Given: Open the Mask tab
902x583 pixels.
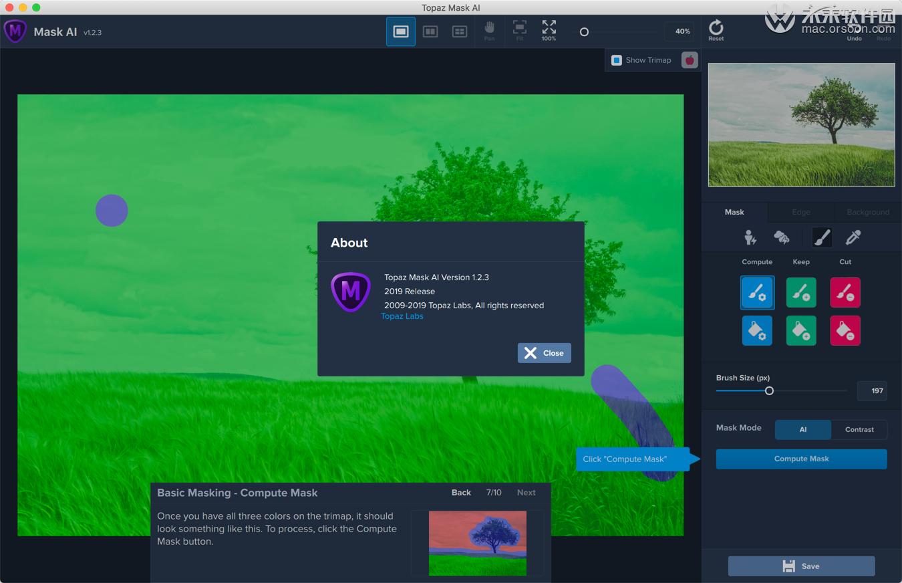Looking at the screenshot, I should click(734, 212).
